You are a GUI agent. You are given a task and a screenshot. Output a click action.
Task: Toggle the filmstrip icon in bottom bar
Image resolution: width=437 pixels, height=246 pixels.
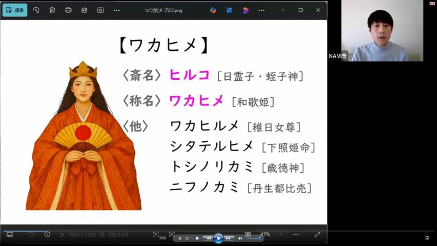click(10, 235)
